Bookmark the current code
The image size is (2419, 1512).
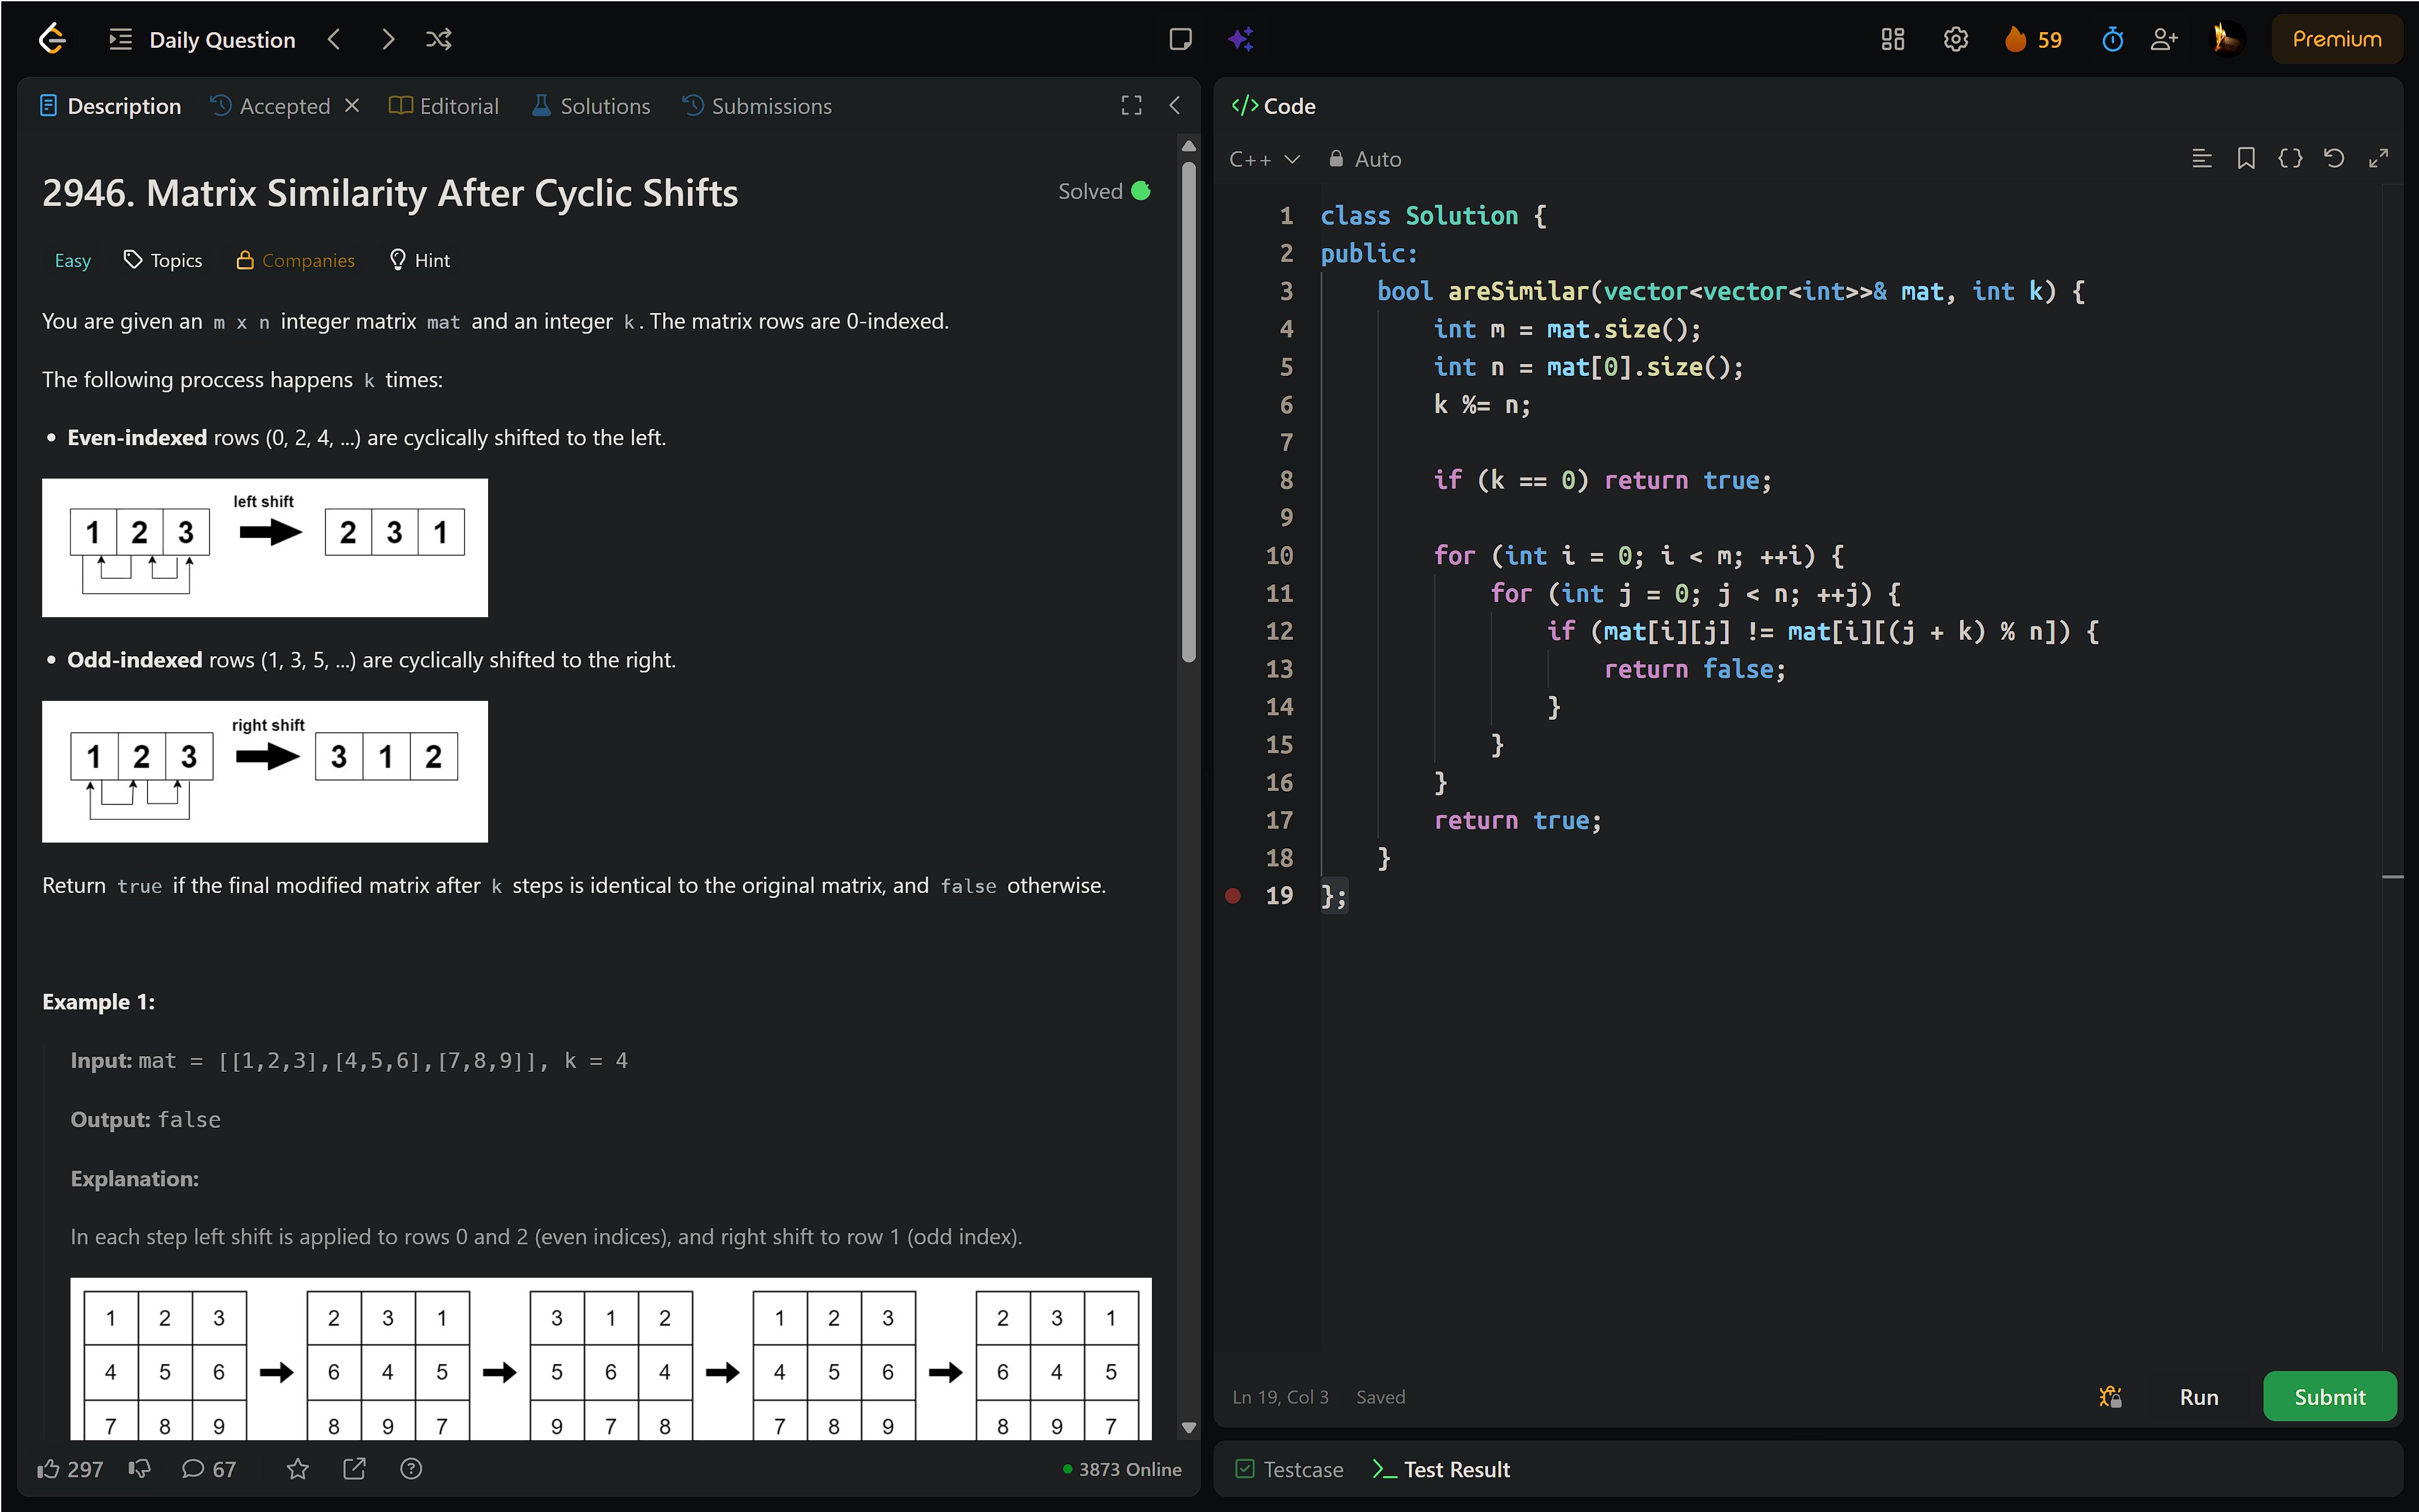pyautogui.click(x=2246, y=159)
